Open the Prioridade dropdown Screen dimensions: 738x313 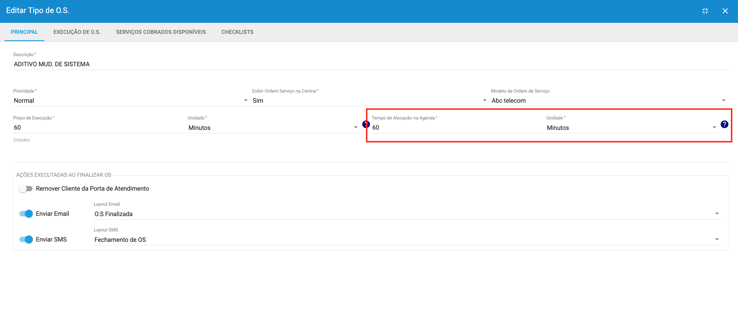[130, 101]
